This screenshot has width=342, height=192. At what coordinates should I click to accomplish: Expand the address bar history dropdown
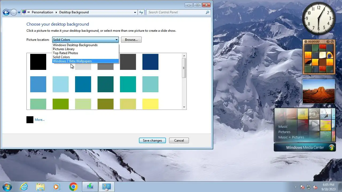pos(135,12)
